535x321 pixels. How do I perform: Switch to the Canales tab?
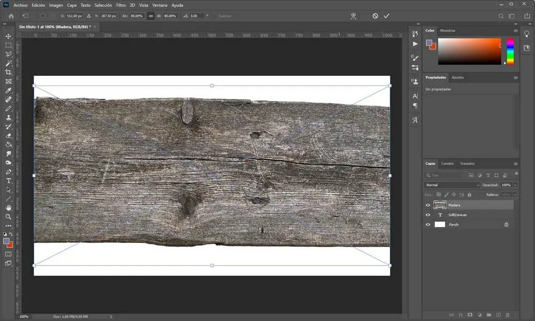[447, 163]
